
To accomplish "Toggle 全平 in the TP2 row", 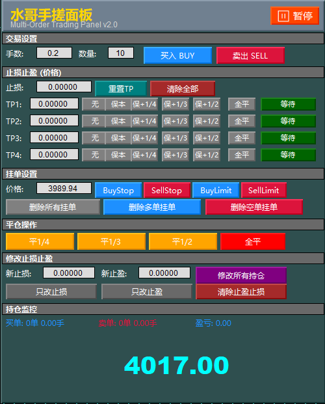I will tap(242, 121).
